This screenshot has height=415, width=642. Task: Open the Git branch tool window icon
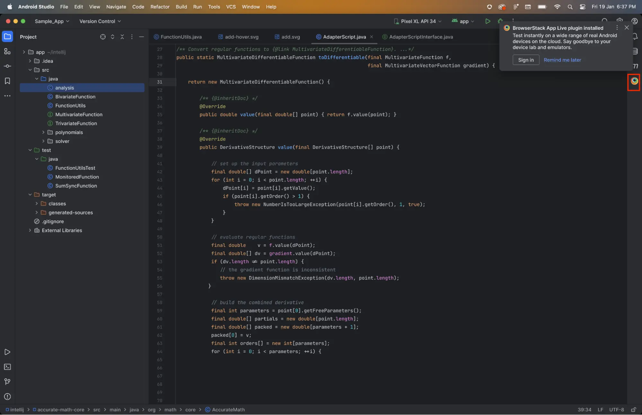click(7, 382)
